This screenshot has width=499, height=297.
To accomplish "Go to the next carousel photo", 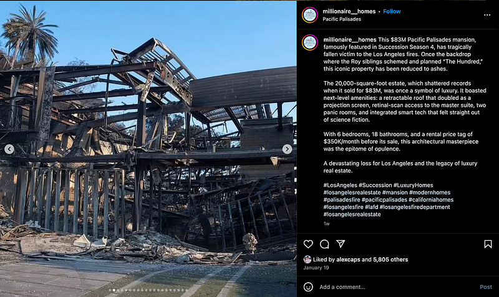I will coord(287,149).
